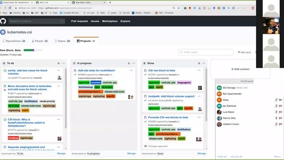Image resolution: width=284 pixels, height=160 pixels.
Task: Open menu for 'hostpath: Add block volume' card
Action: (199, 96)
